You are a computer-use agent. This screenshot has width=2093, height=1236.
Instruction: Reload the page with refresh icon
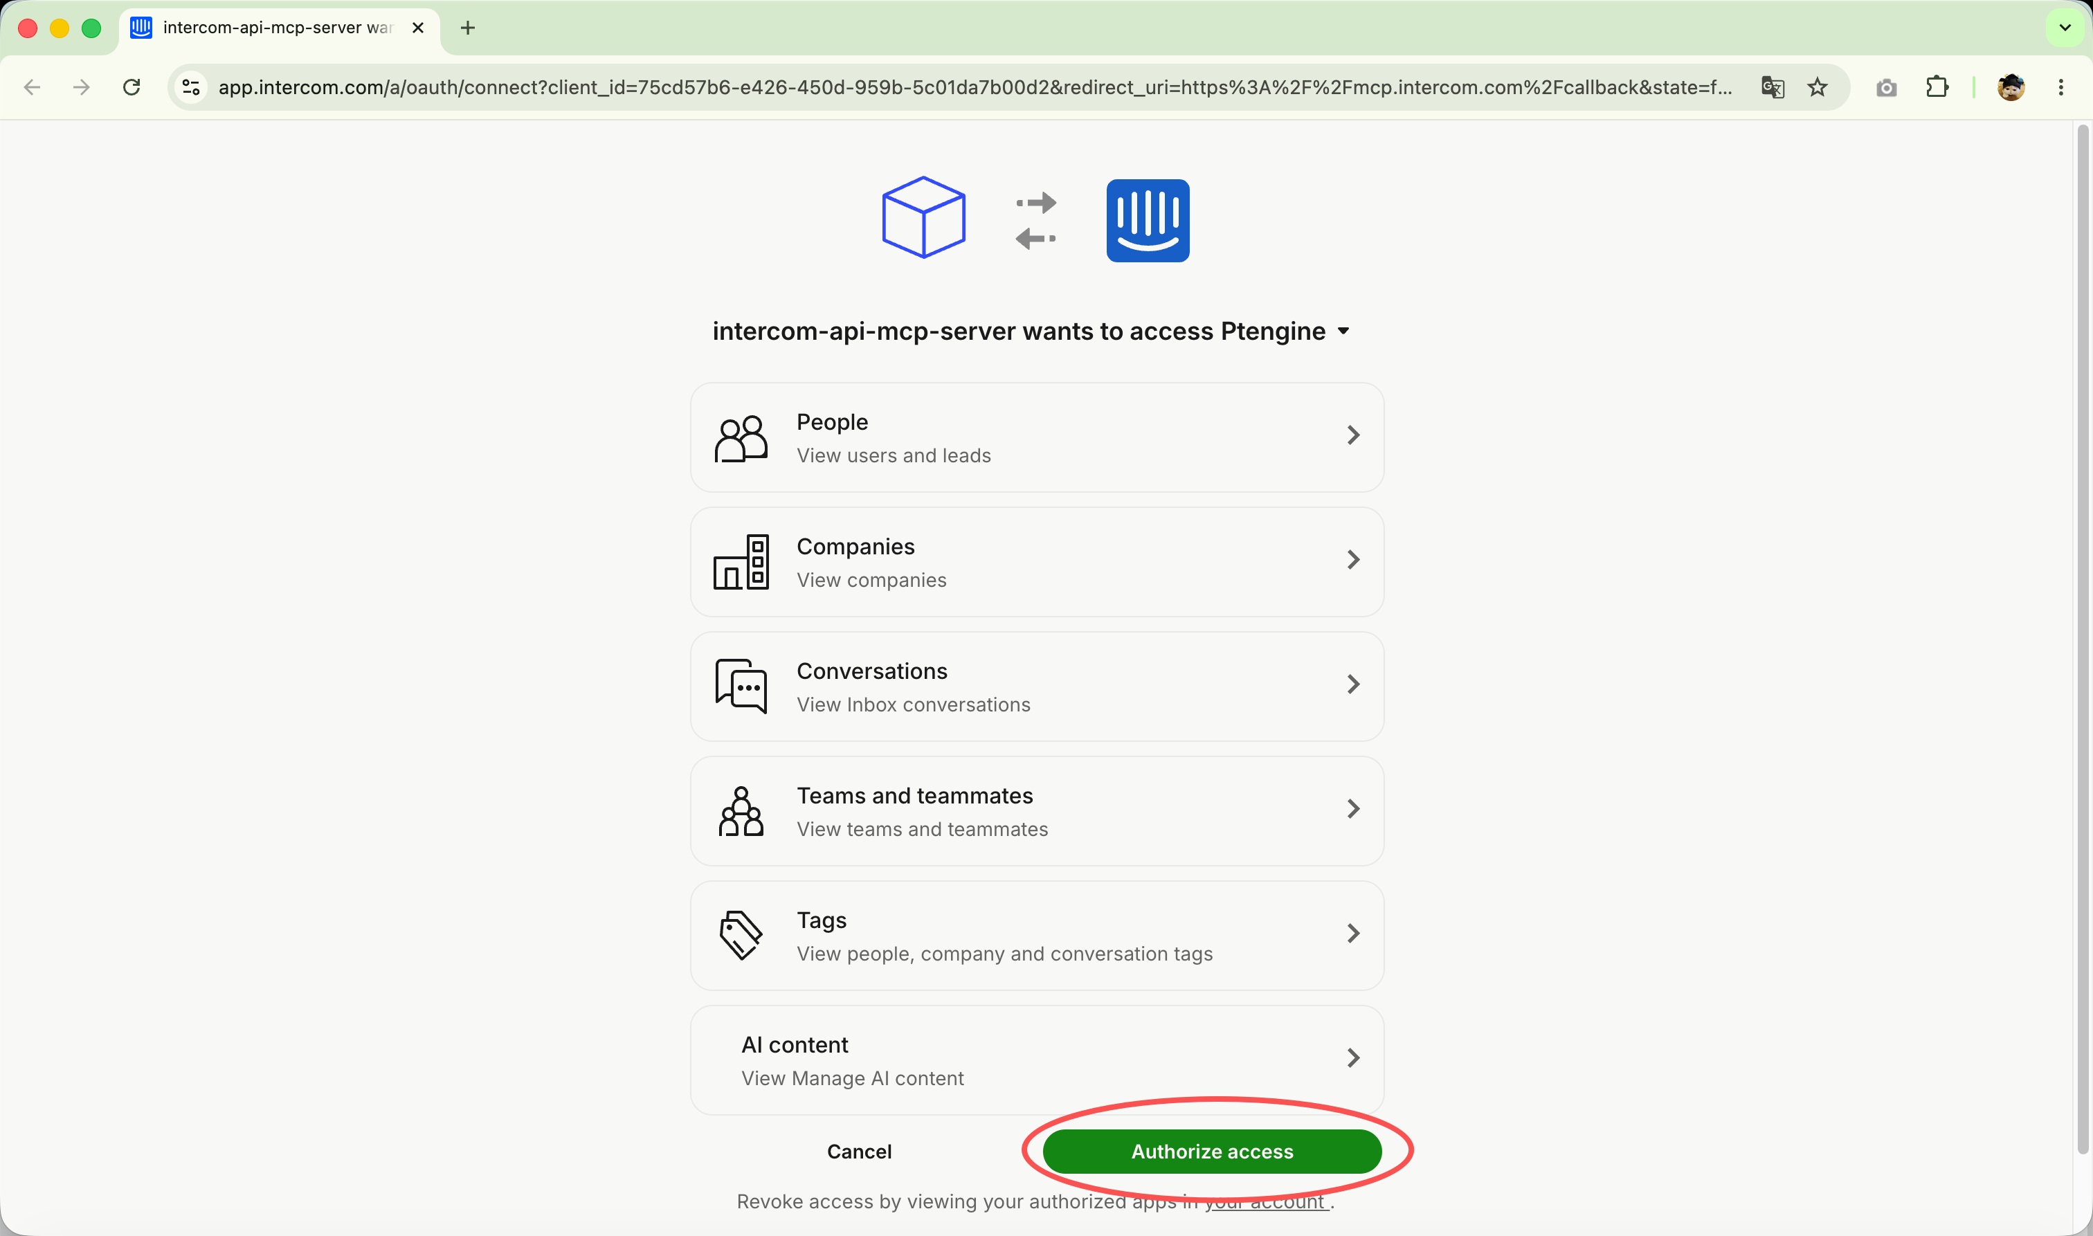tap(132, 87)
